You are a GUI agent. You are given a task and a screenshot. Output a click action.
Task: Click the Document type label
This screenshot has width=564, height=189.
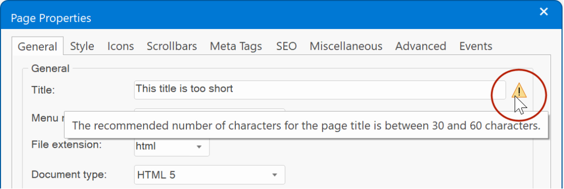(x=69, y=175)
